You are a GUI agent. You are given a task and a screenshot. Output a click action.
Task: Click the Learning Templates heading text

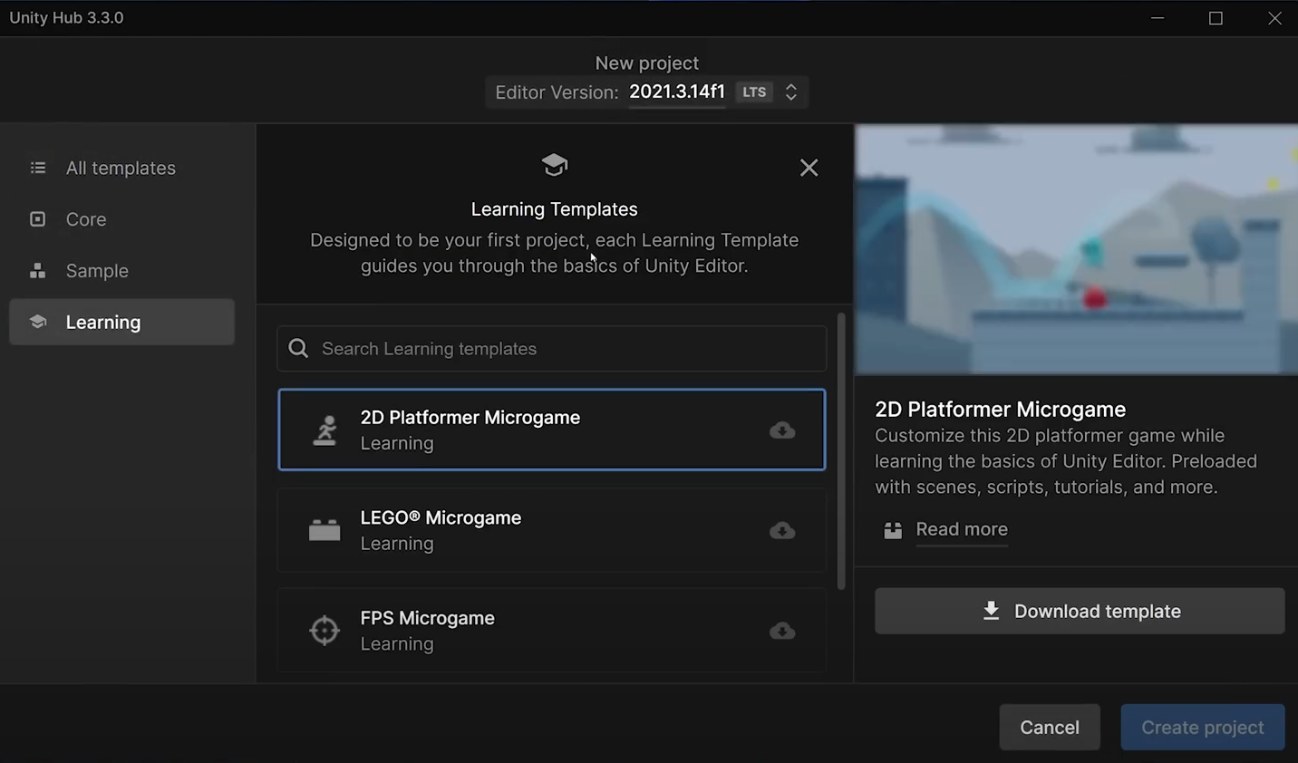[555, 209]
